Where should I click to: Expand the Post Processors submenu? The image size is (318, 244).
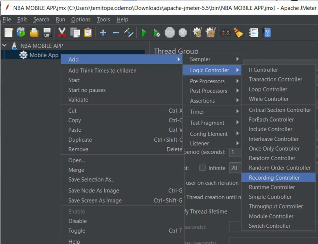(212, 91)
